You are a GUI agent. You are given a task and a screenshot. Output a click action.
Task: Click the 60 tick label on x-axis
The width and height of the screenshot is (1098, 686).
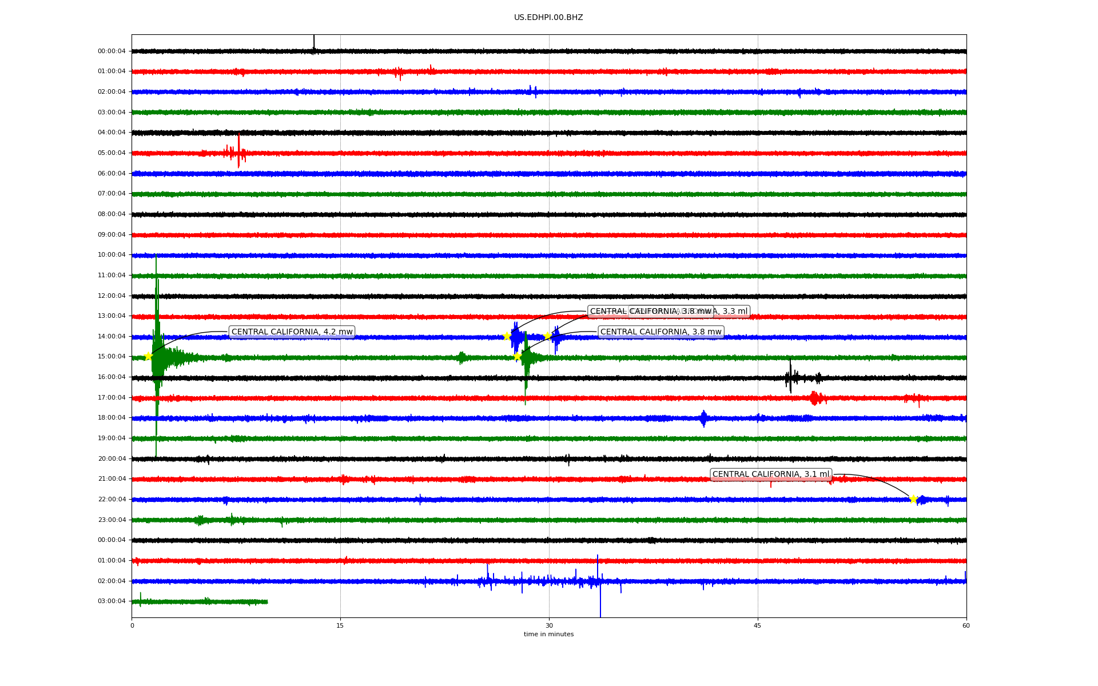pos(966,625)
